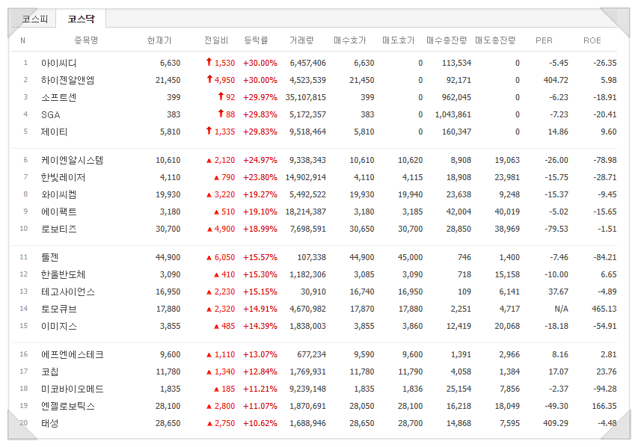
Task: Click the up triangle beside 2,800
Action: coord(209,407)
